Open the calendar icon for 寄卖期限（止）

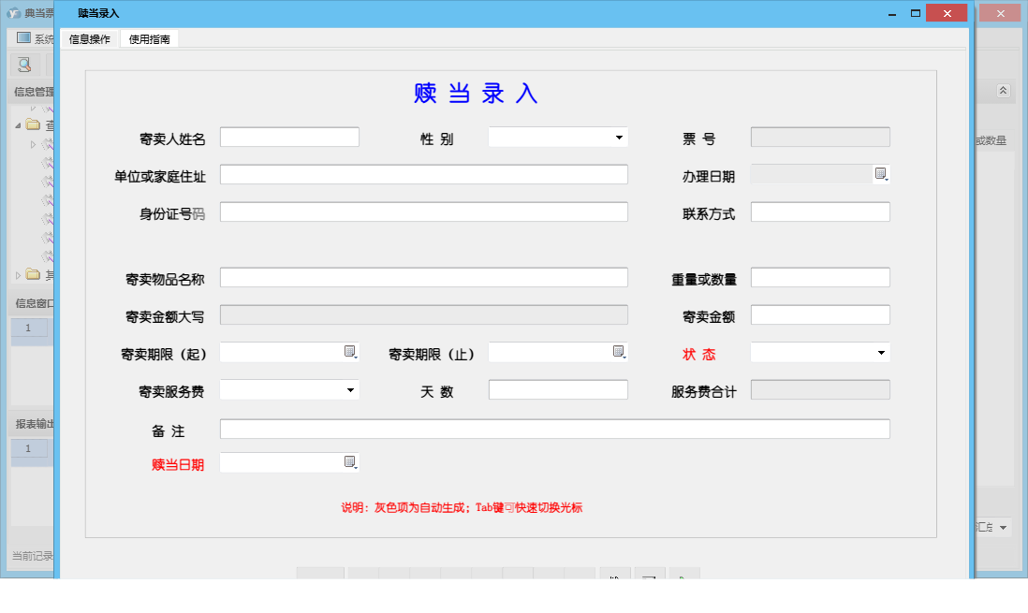point(619,352)
